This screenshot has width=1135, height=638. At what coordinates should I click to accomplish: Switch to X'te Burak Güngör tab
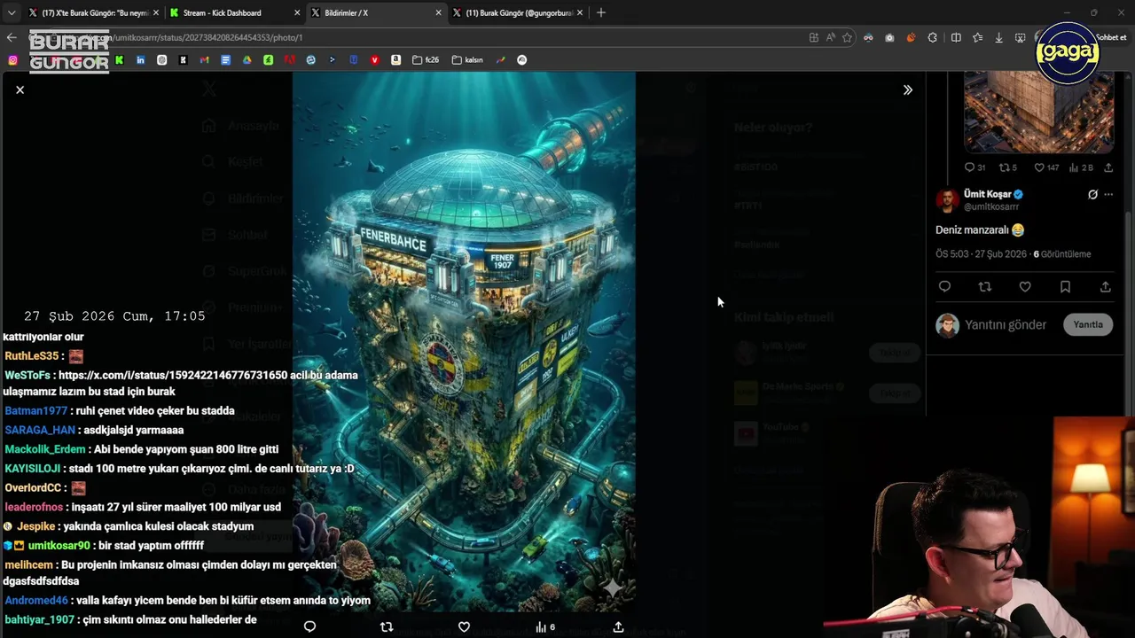click(x=92, y=13)
